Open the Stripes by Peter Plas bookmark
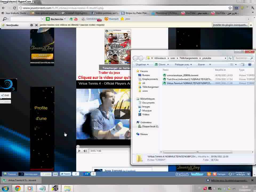The height and width of the screenshot is (192, 256). [x=134, y=13]
